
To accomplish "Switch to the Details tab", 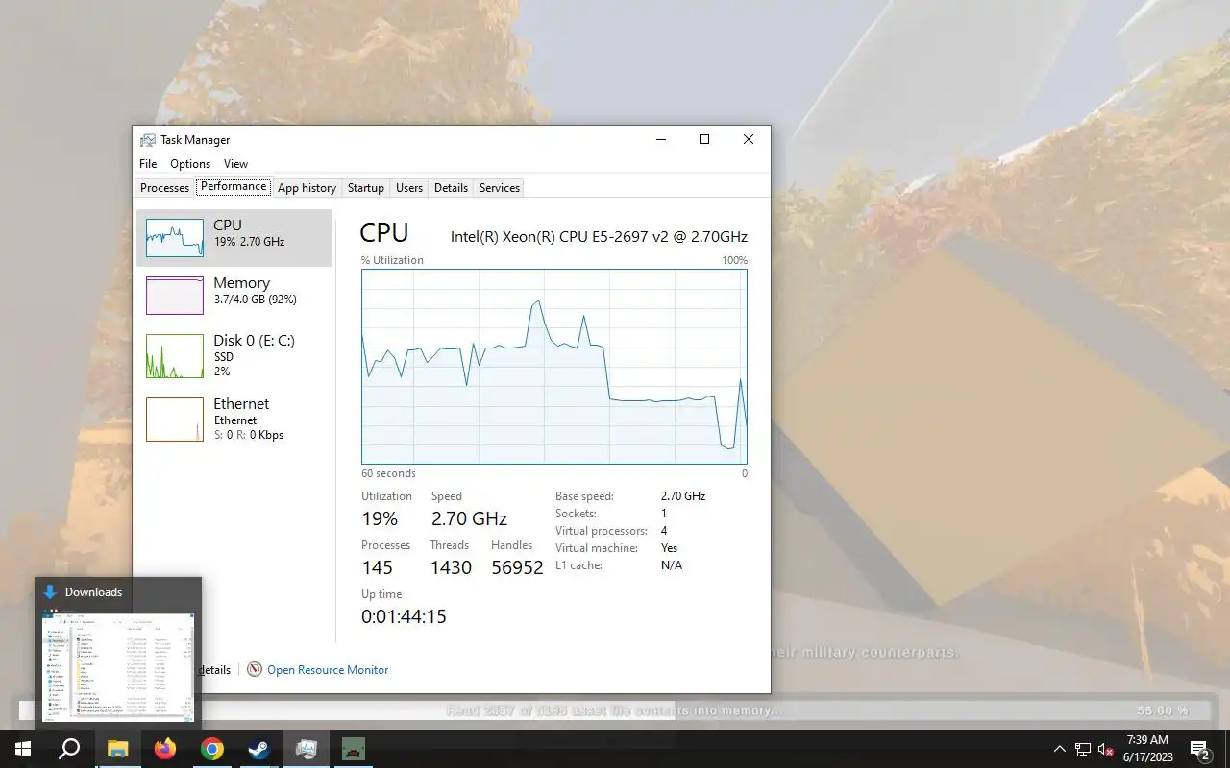I will [451, 188].
